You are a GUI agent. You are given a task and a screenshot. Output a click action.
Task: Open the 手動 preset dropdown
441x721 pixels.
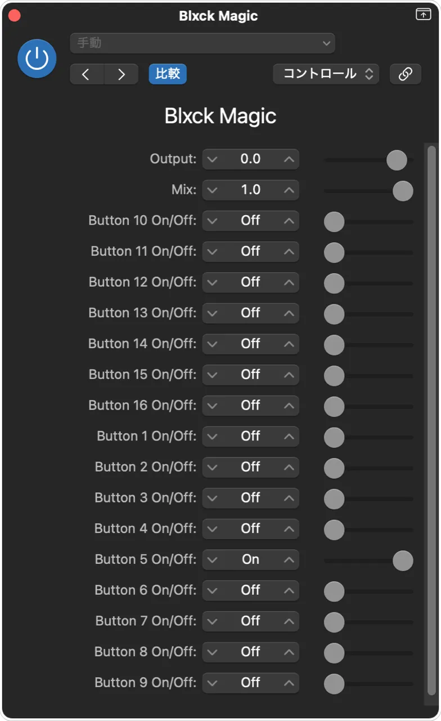202,43
